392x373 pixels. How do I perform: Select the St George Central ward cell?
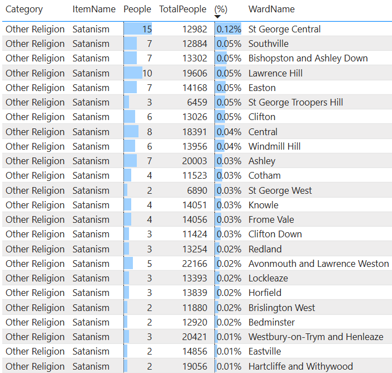click(284, 29)
